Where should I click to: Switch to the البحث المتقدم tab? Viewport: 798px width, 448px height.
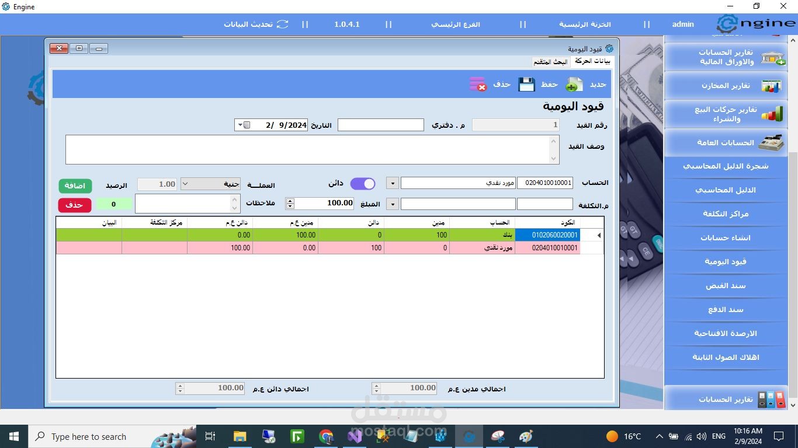550,62
